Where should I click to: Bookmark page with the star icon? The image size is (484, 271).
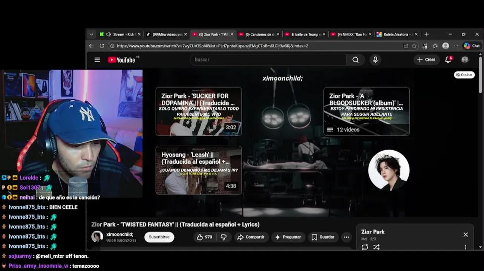[x=414, y=46]
